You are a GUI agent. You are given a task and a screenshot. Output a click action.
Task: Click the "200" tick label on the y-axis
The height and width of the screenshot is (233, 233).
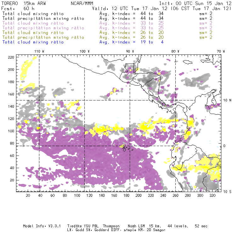11,70
